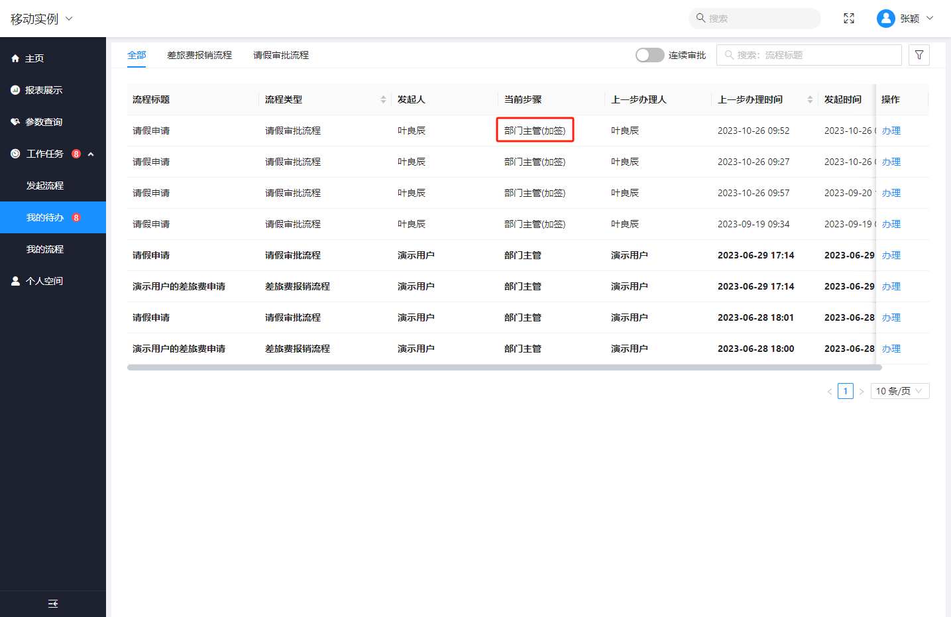This screenshot has height=617, width=951.
Task: Select 发起流程 in the sidebar
Action: [x=45, y=186]
